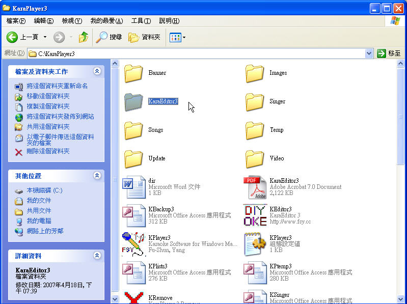Collapse the 詳細資料 panel
The width and height of the screenshot is (407, 304).
(x=97, y=256)
